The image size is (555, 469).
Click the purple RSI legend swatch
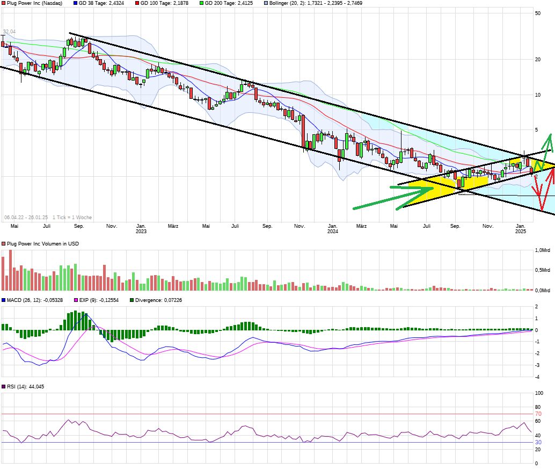(4, 386)
